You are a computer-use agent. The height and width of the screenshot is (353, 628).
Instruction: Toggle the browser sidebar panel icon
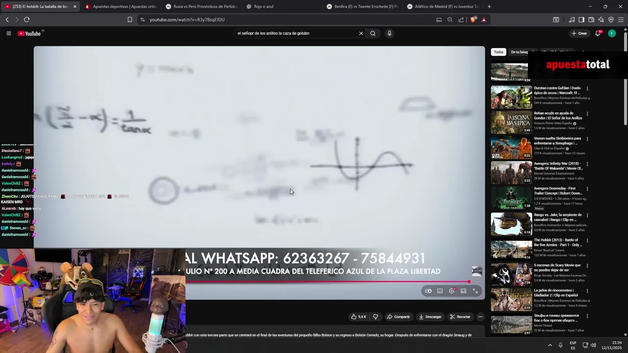coord(581,20)
